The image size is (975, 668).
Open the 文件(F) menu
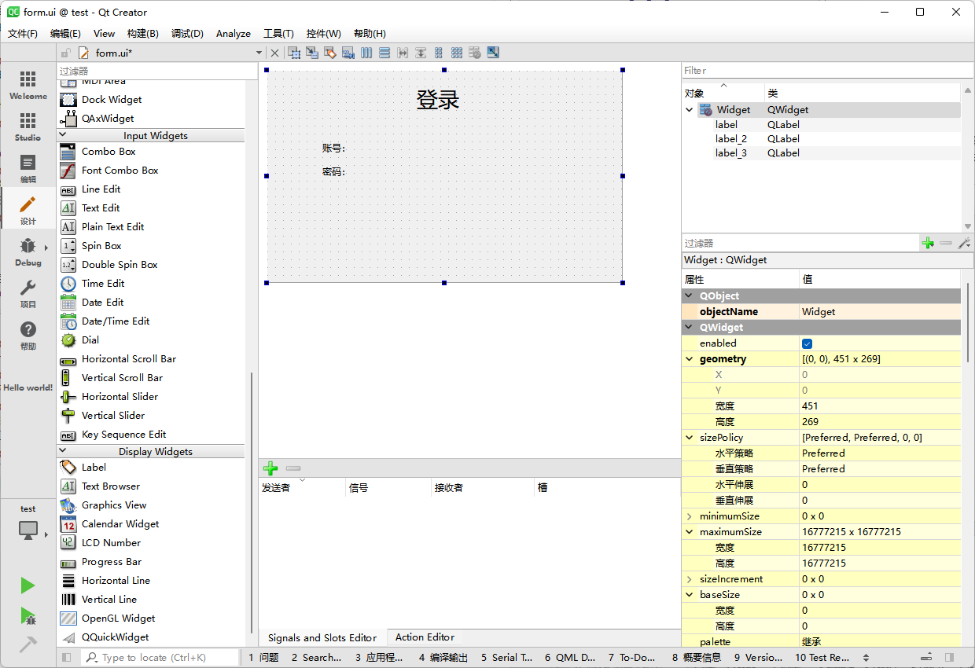point(23,34)
